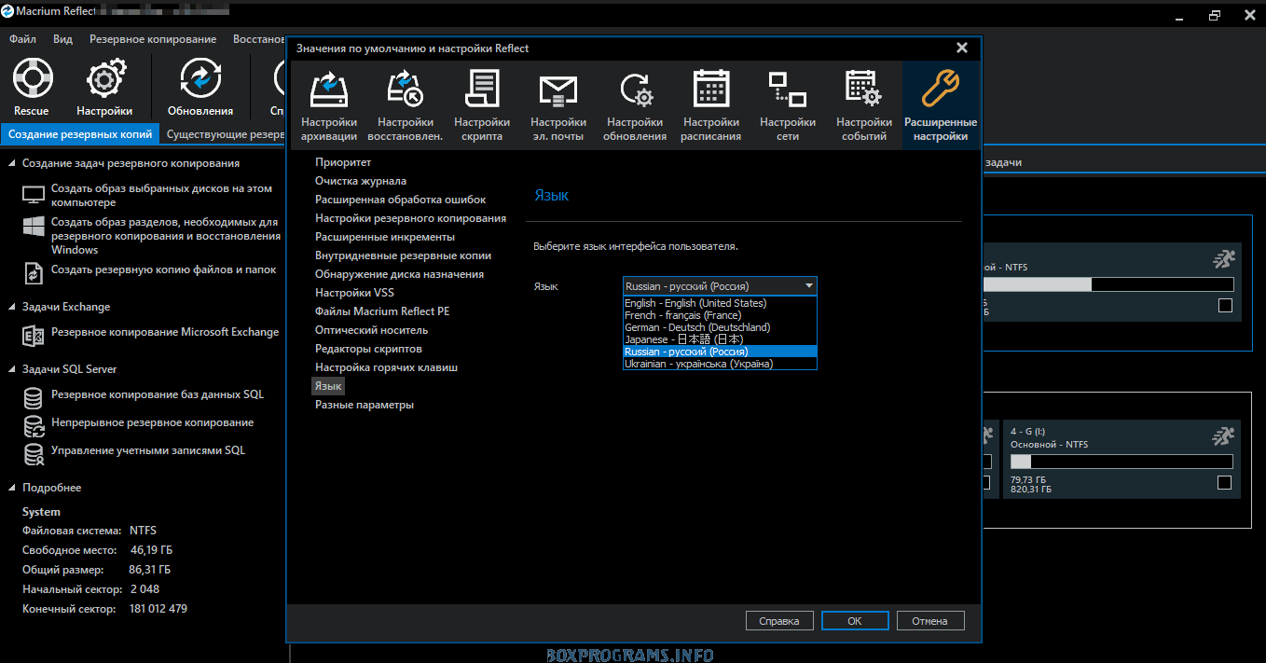
Task: Click the Настройки gear icon in main toolbar
Action: tap(104, 79)
